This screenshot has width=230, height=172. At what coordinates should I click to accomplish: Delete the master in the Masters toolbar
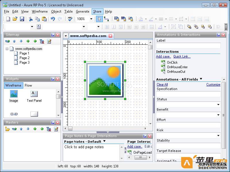pos(49,129)
